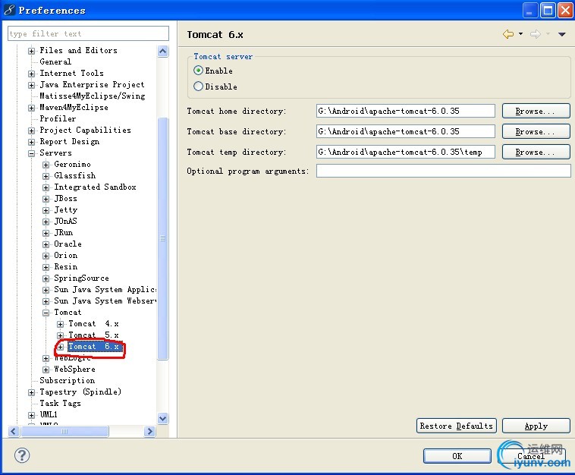Expand the Glassfish server node
This screenshot has height=475, width=575.
click(46, 176)
